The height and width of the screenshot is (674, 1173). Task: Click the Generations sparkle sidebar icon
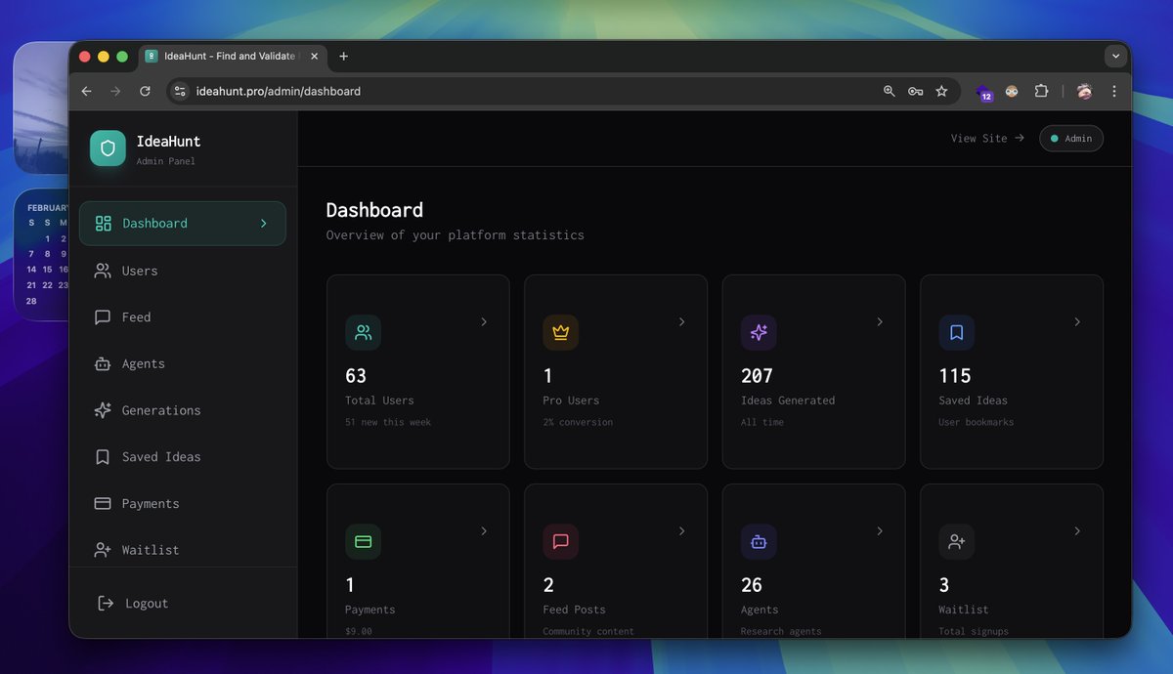tap(103, 410)
